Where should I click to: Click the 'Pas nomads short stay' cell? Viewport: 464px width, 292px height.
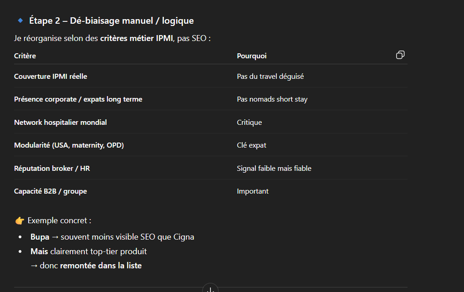click(x=272, y=99)
